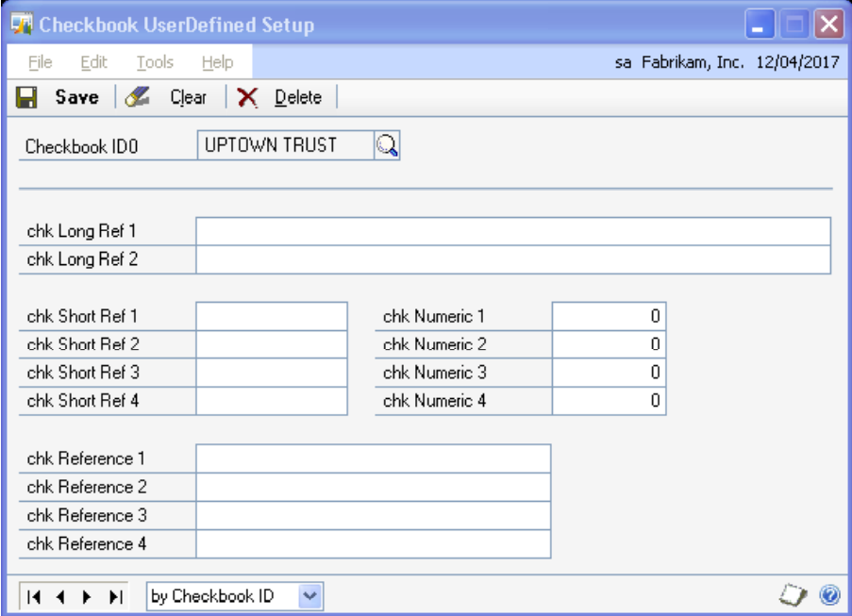Viewport: 852px width, 616px height.
Task: Go to first record navigation arrow
Action: tap(33, 595)
